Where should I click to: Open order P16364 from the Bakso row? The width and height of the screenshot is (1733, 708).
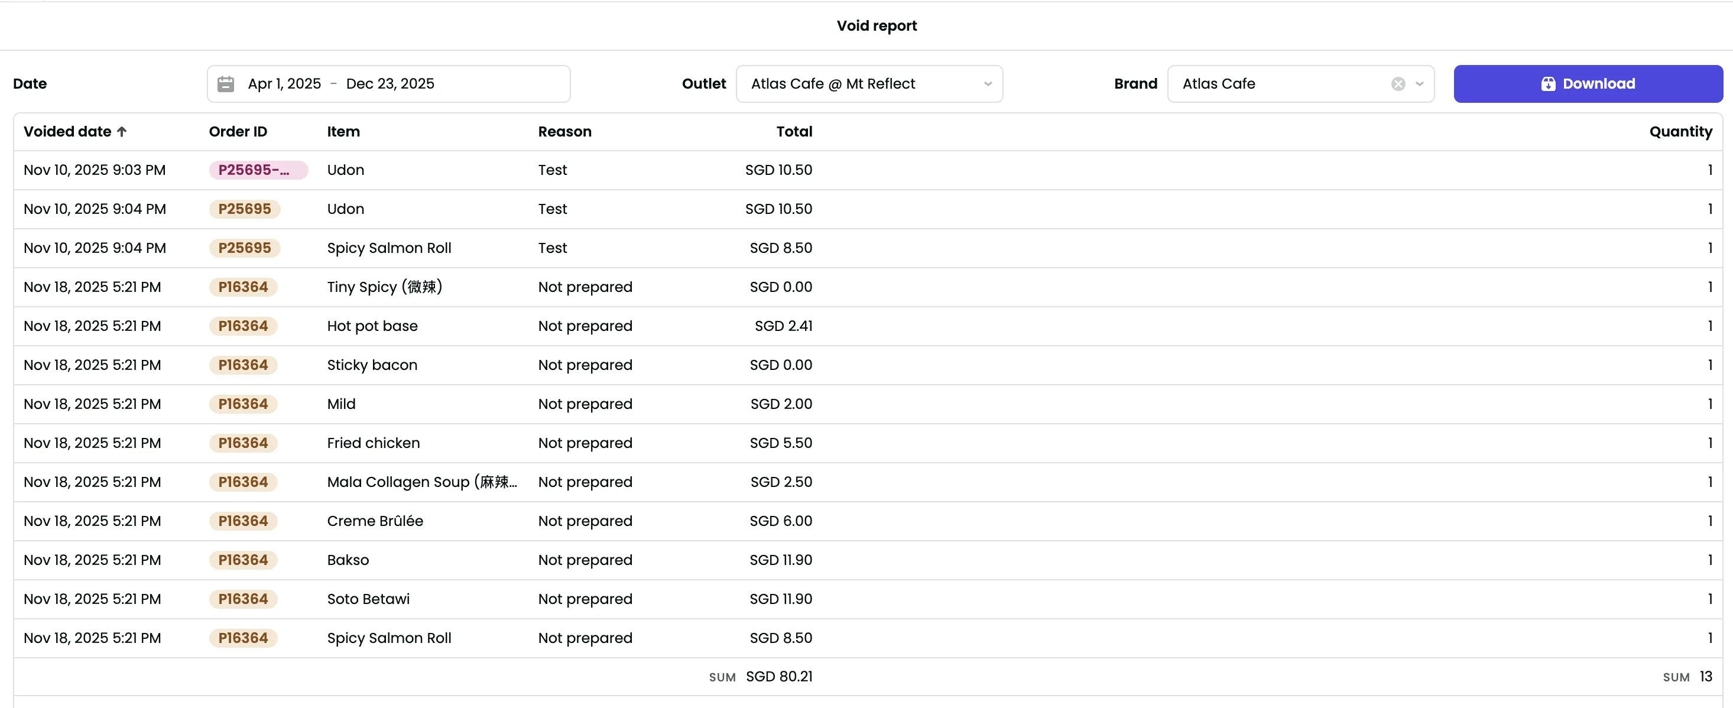[243, 560]
